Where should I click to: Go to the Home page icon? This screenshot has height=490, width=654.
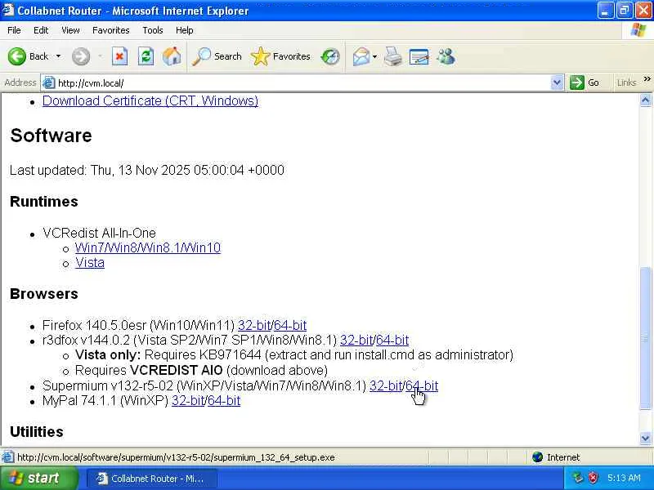pos(172,56)
